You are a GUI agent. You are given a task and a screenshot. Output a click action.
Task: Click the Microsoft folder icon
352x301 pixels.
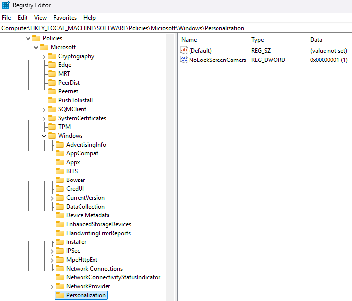pyautogui.click(x=44, y=47)
